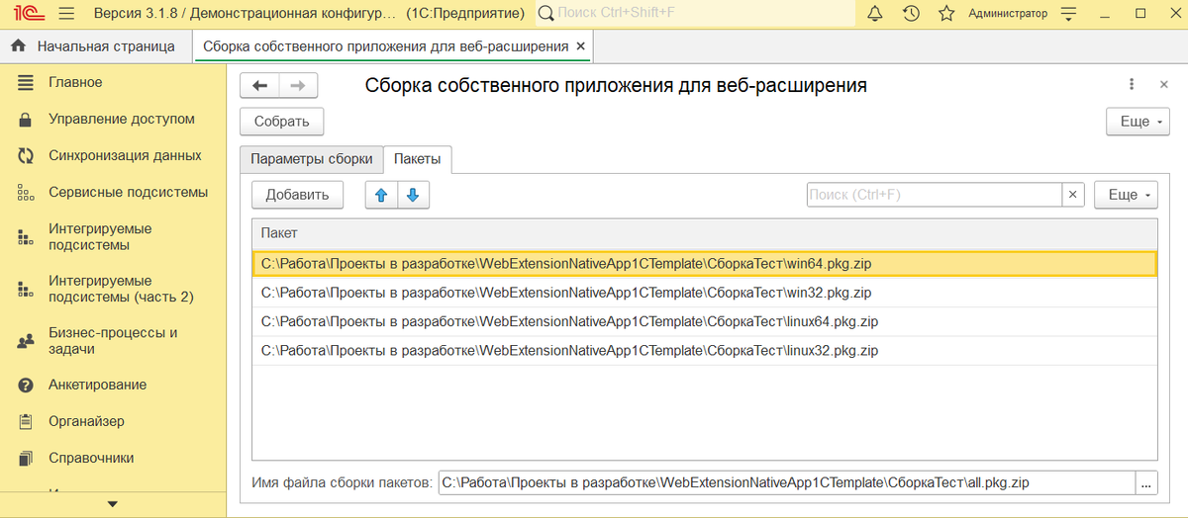Click the home icon of Начальная страница
This screenshot has height=518, width=1188.
click(x=18, y=46)
